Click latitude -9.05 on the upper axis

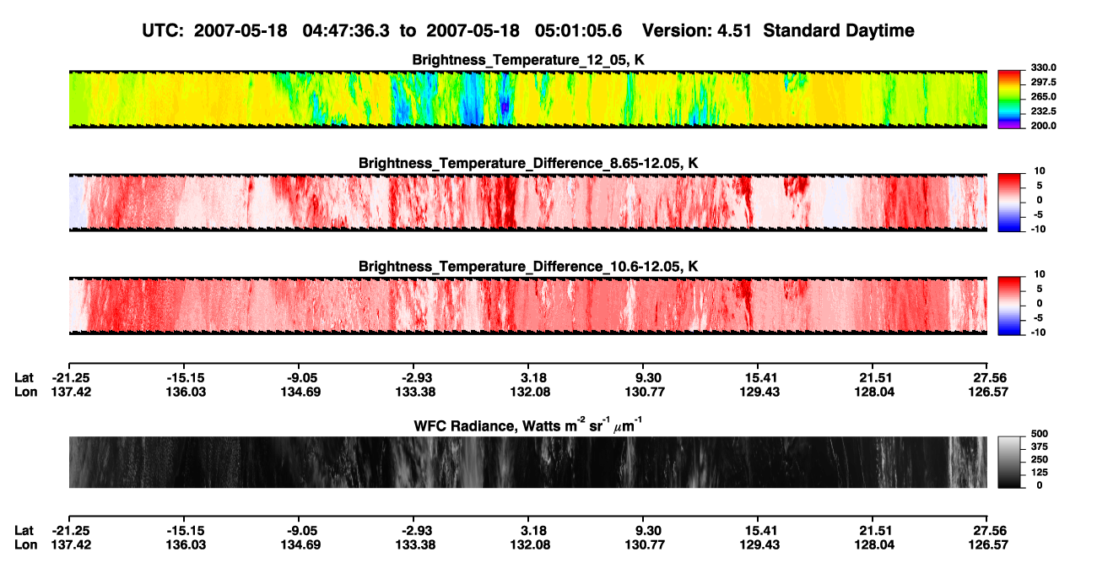[300, 377]
